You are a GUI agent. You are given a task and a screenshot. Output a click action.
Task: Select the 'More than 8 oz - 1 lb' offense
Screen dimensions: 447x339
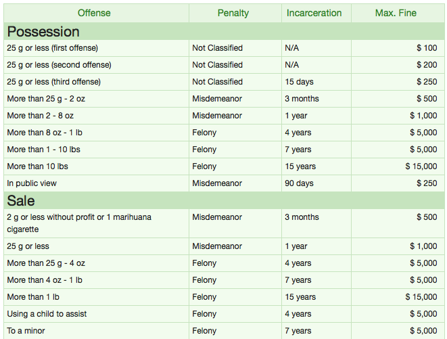pyautogui.click(x=45, y=133)
